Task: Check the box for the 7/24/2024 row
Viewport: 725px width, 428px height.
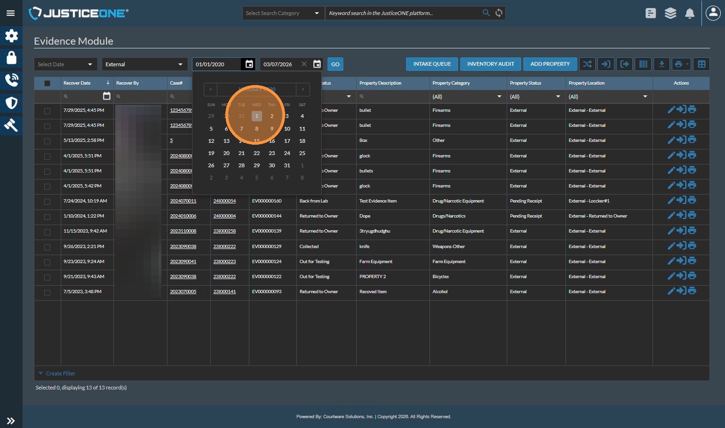Action: pyautogui.click(x=47, y=202)
